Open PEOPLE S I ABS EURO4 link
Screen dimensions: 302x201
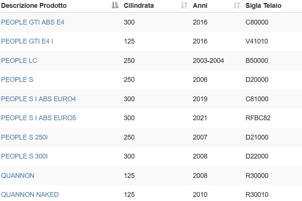38,99
